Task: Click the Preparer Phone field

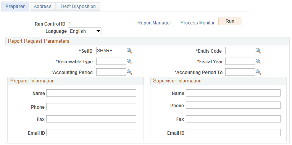Action: (x=91, y=107)
